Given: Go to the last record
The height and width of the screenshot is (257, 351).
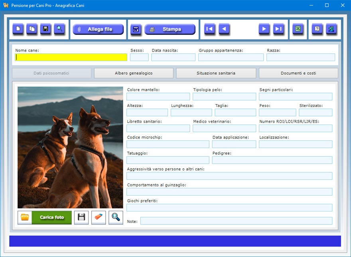Looking at the screenshot, I should tap(278, 29).
